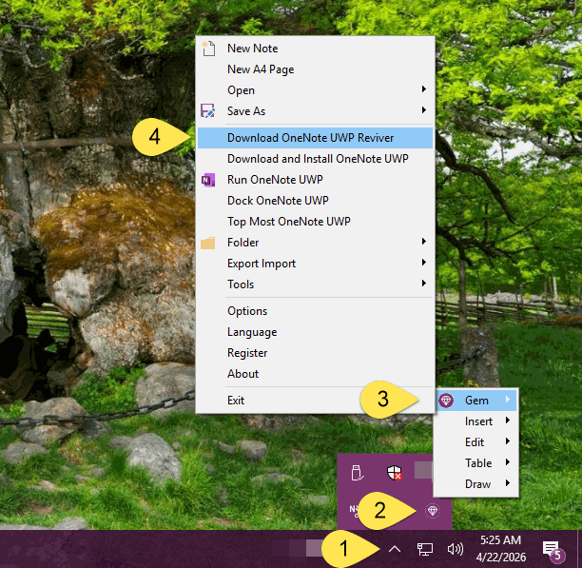
Task: Expand the Open submenu
Action: coord(314,90)
